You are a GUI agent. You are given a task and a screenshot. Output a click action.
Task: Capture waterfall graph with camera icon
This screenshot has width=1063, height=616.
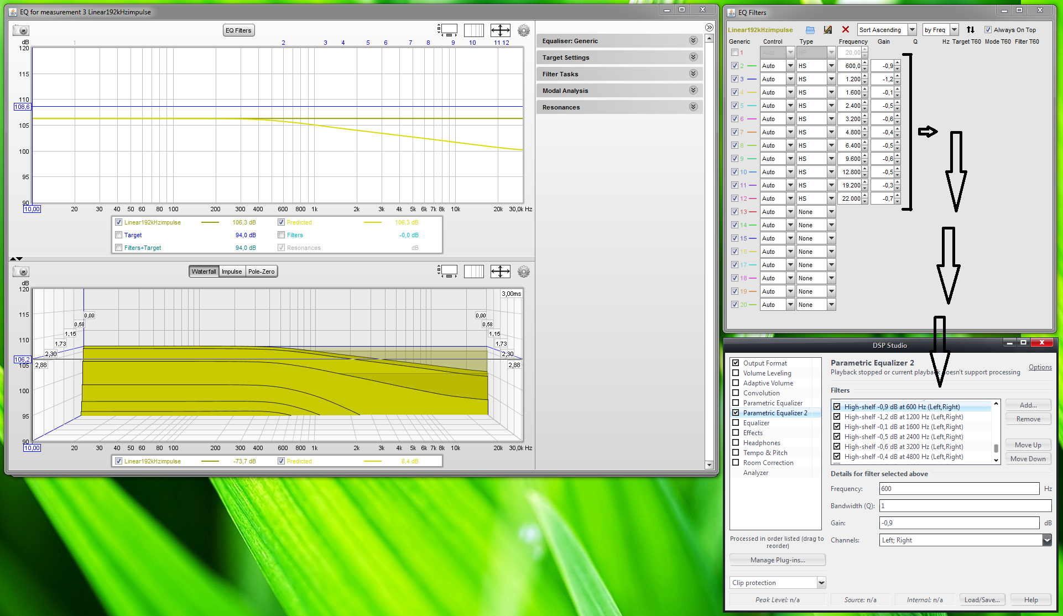[x=21, y=272]
